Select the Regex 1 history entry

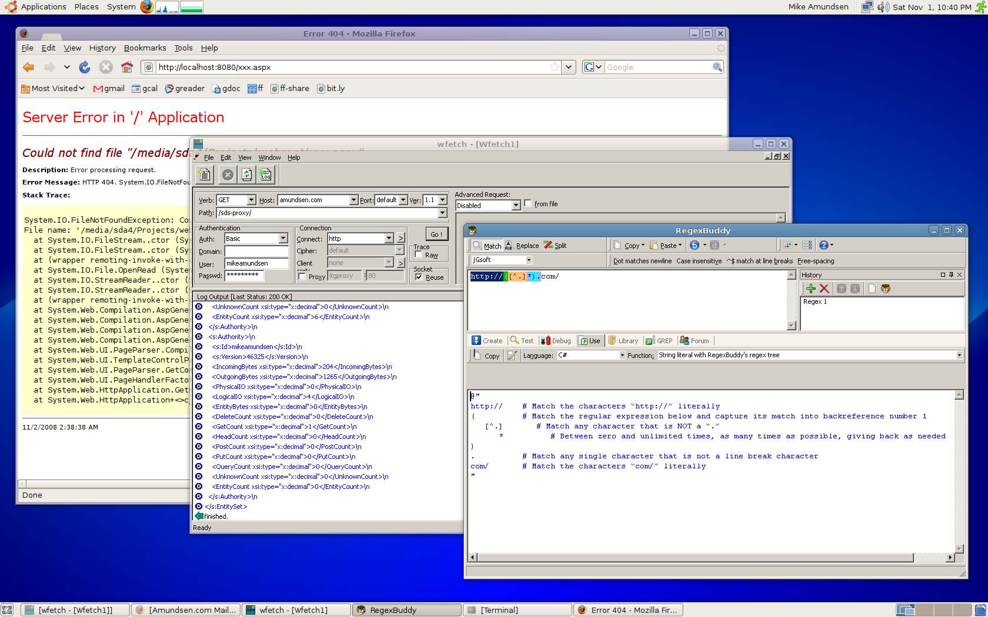pyautogui.click(x=815, y=301)
